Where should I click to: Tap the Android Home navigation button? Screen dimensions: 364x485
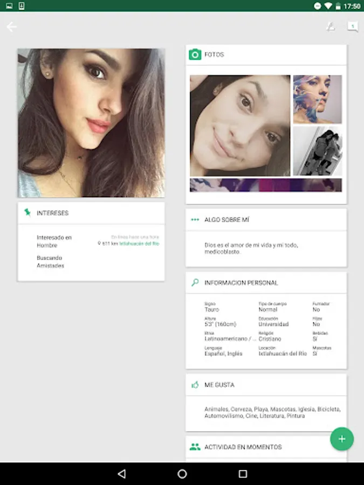click(182, 474)
